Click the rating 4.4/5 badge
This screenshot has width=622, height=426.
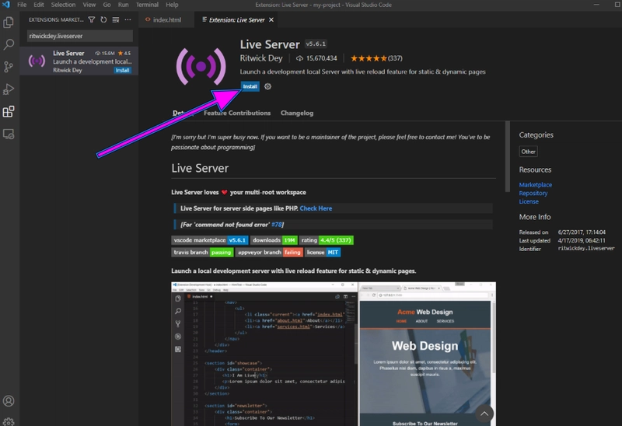pyautogui.click(x=326, y=240)
